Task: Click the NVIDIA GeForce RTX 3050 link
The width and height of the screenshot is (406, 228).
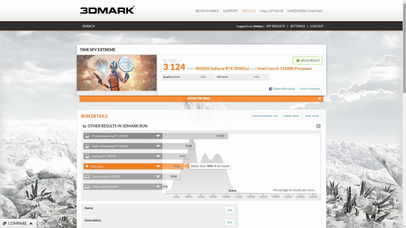Action: [x=222, y=69]
